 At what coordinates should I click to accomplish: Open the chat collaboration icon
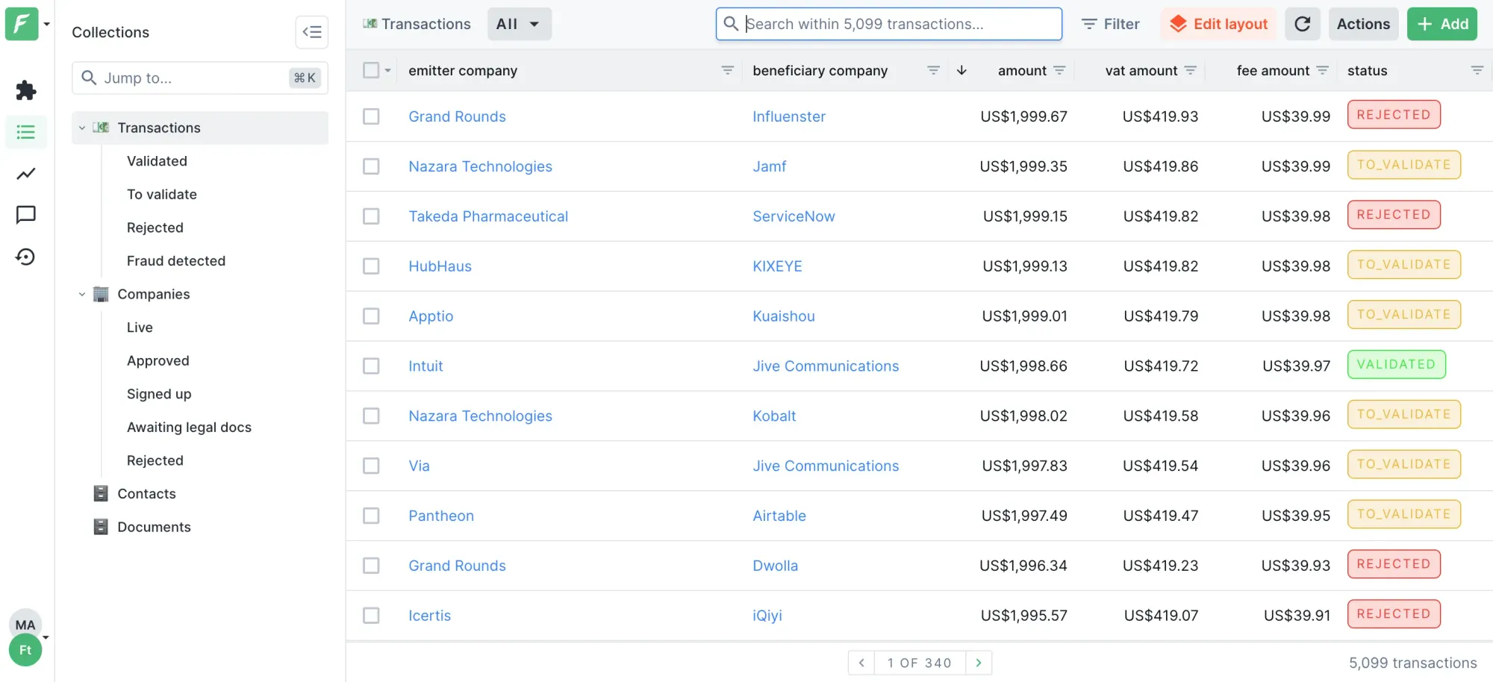pyautogui.click(x=26, y=215)
